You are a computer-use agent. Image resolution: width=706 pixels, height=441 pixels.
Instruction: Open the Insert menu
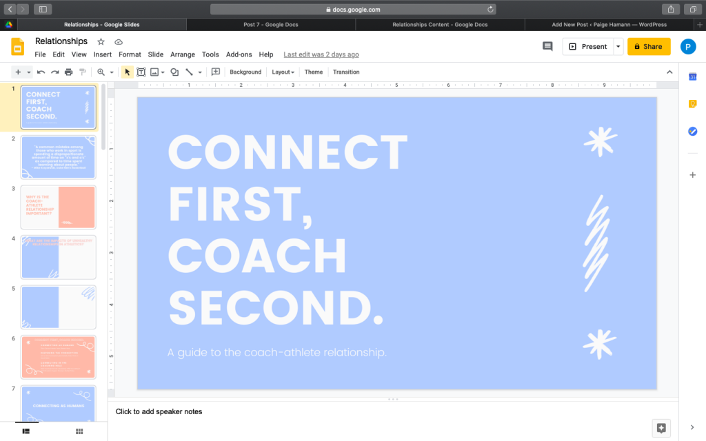[103, 54]
